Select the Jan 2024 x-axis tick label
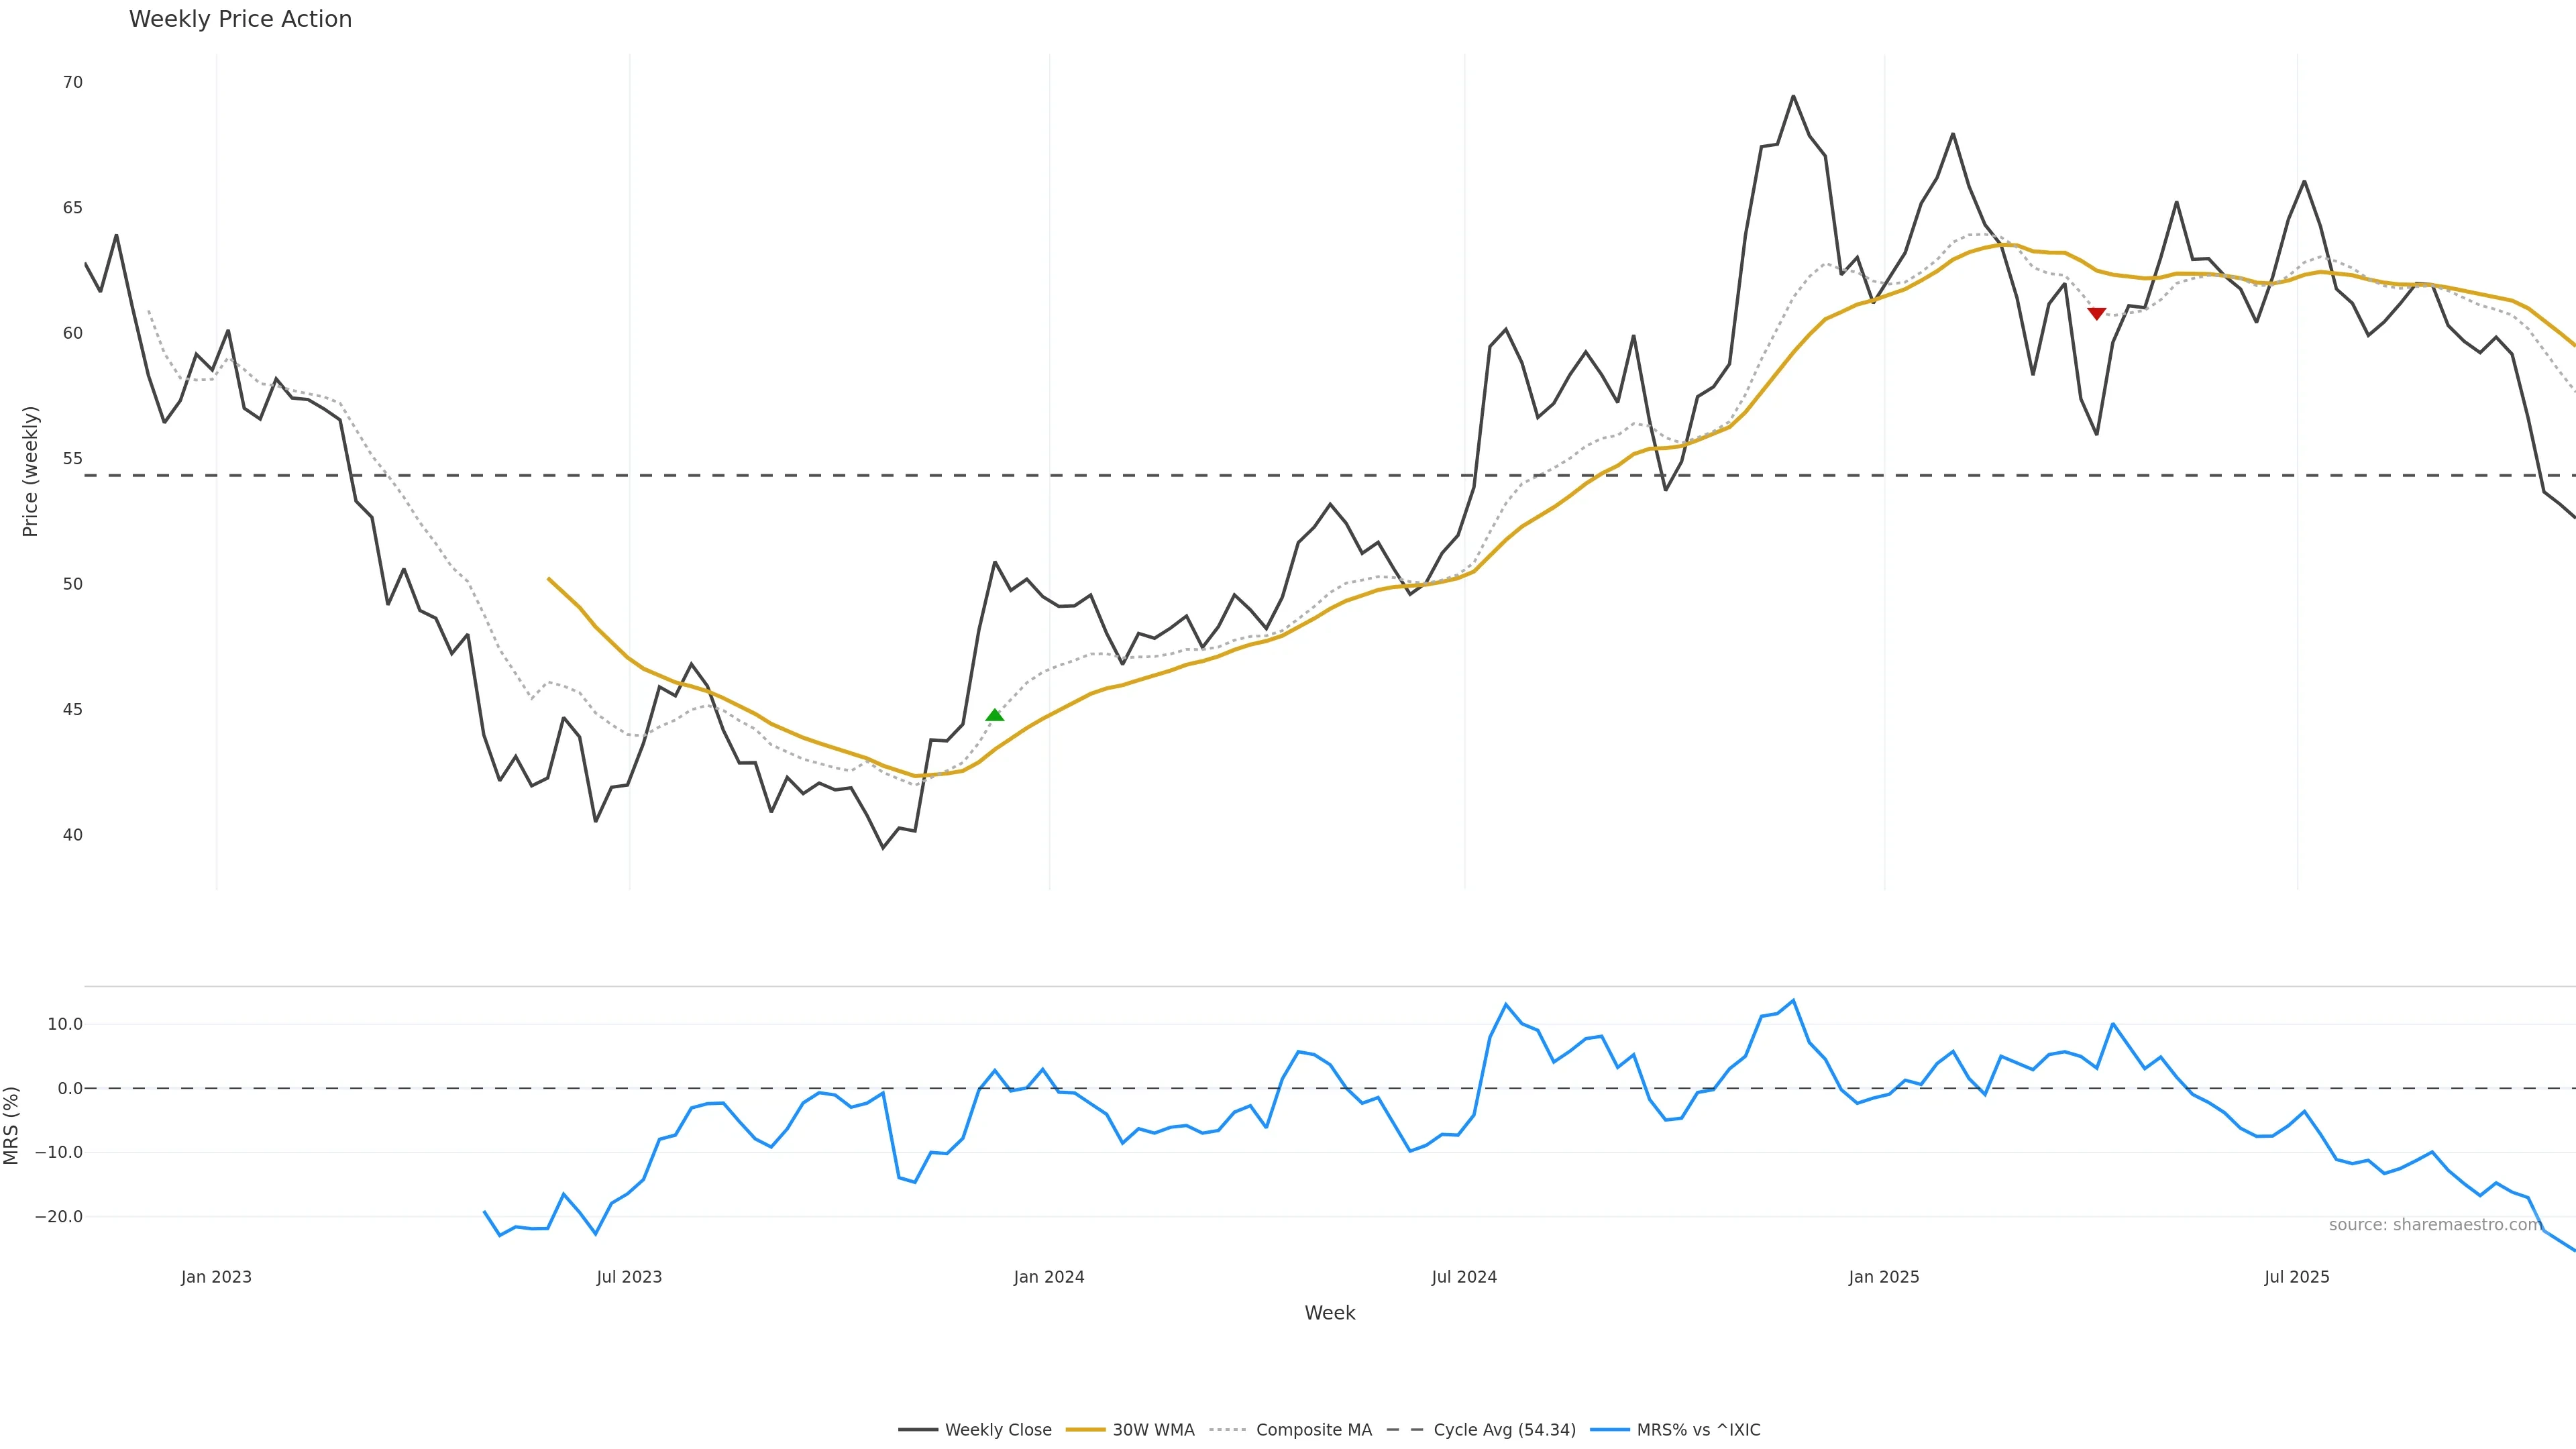Viewport: 2576px width, 1449px height. [1048, 1277]
